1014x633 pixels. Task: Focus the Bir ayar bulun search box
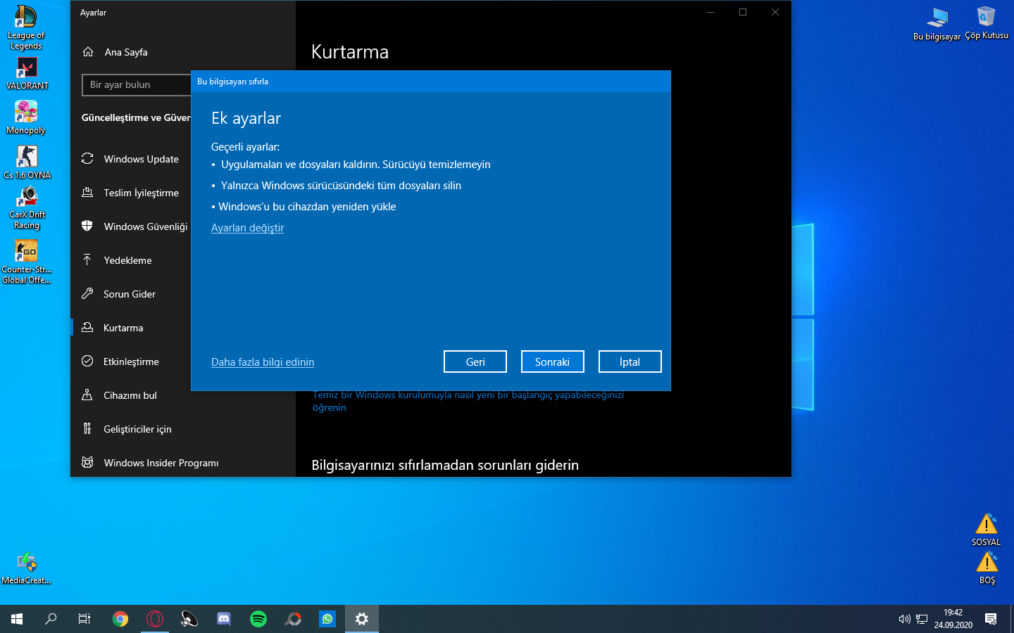(x=137, y=84)
